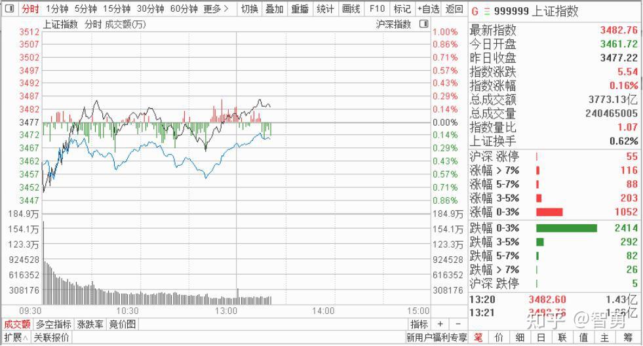643x346 pixels.
Task: Add stock via +自选 button
Action: click(x=429, y=9)
